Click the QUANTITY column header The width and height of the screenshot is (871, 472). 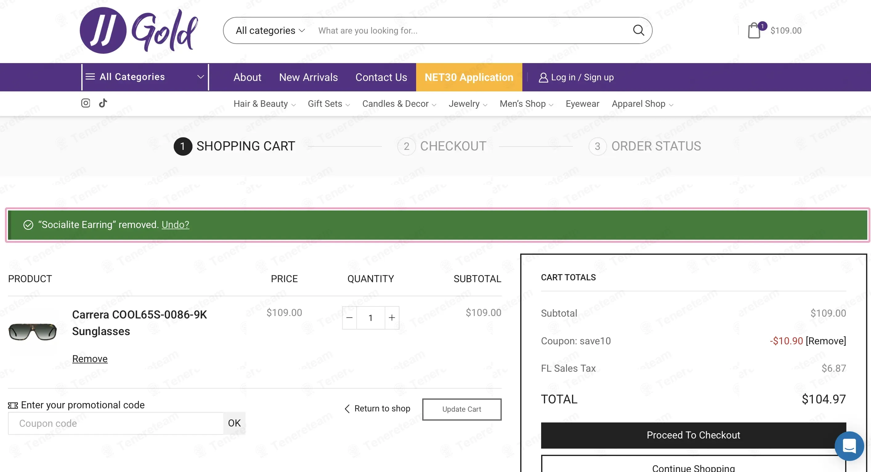point(371,279)
